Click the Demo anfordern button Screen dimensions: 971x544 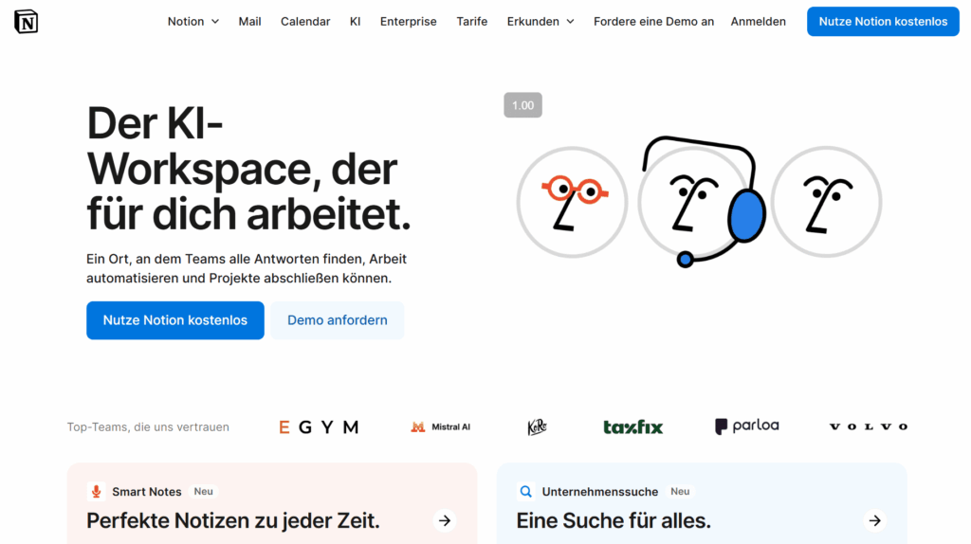[338, 320]
